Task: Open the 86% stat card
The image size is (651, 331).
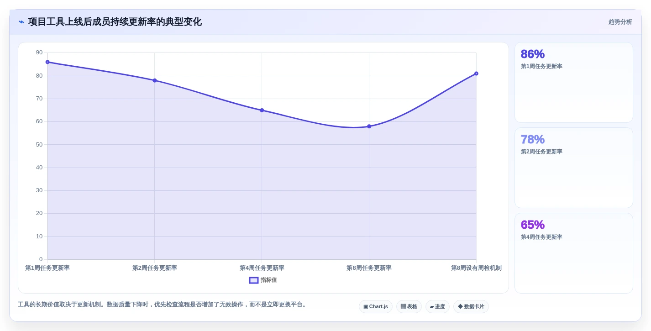Action: [574, 83]
